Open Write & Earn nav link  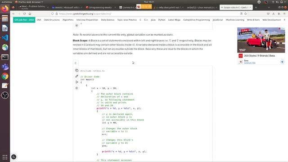click(x=253, y=20)
